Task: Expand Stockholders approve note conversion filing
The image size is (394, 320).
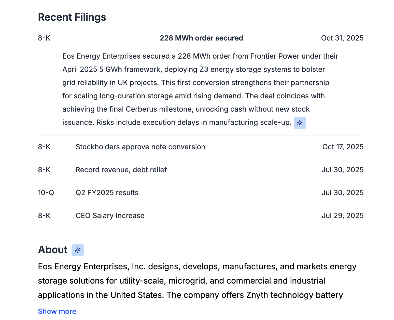Action: 140,147
